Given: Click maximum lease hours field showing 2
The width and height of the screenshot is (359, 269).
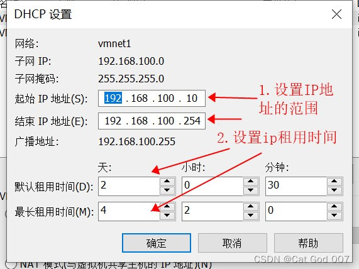Looking at the screenshot, I should pyautogui.click(x=213, y=211).
